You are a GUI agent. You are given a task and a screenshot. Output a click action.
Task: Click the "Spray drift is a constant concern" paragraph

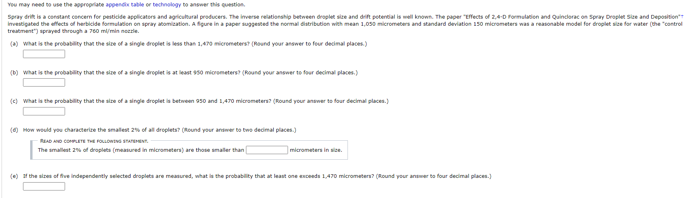click(x=346, y=24)
